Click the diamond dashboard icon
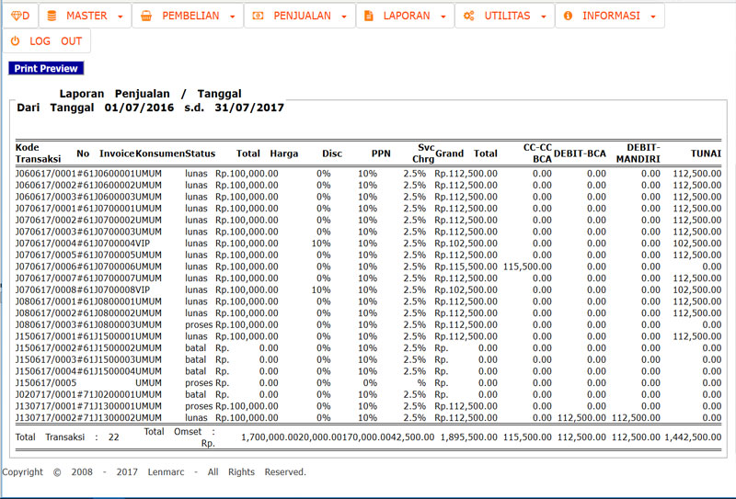Viewport: 736px width, 499px height. point(16,16)
